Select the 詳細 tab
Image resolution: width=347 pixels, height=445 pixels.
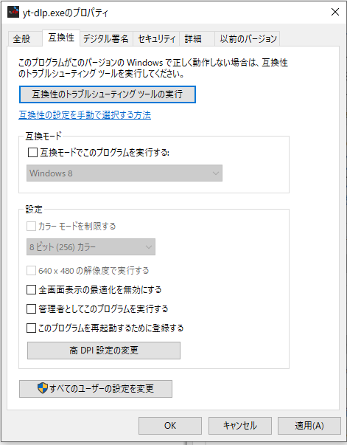[197, 38]
